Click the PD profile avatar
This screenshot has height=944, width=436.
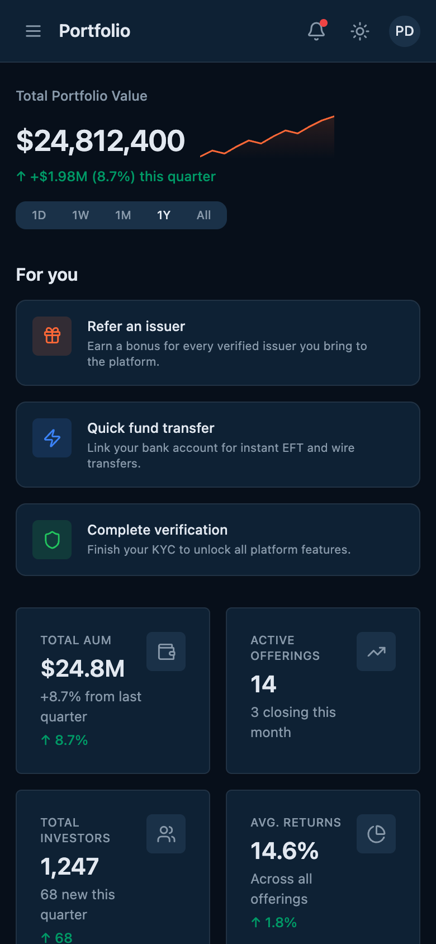(404, 31)
